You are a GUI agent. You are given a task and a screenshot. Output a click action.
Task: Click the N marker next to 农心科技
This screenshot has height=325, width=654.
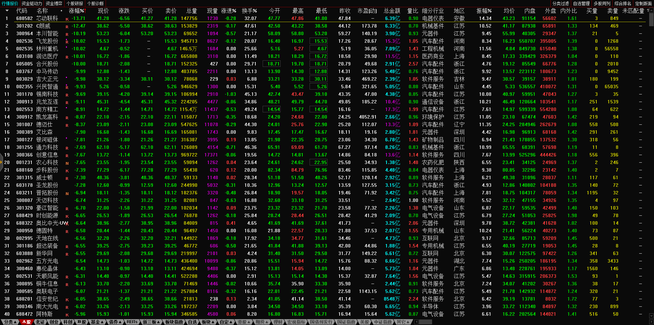pos(67,163)
